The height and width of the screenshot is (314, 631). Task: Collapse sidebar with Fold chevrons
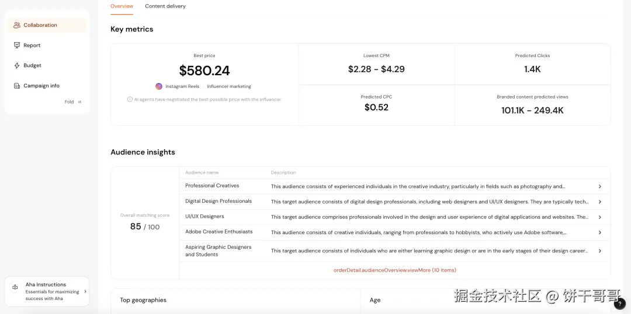(79, 102)
